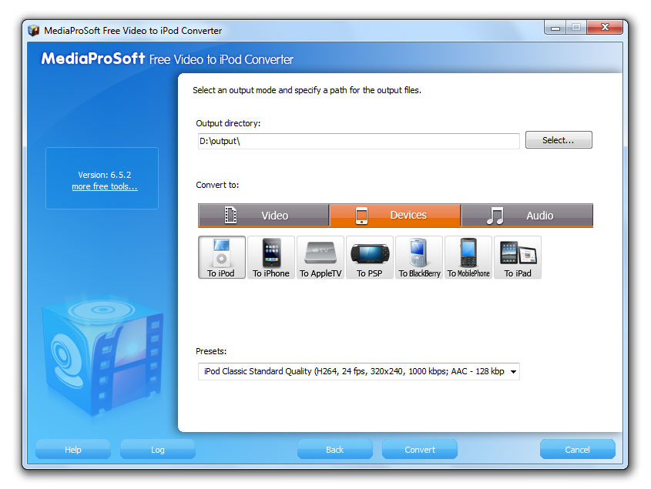Open the more free tools link
The height and width of the screenshot is (489, 651).
105,186
